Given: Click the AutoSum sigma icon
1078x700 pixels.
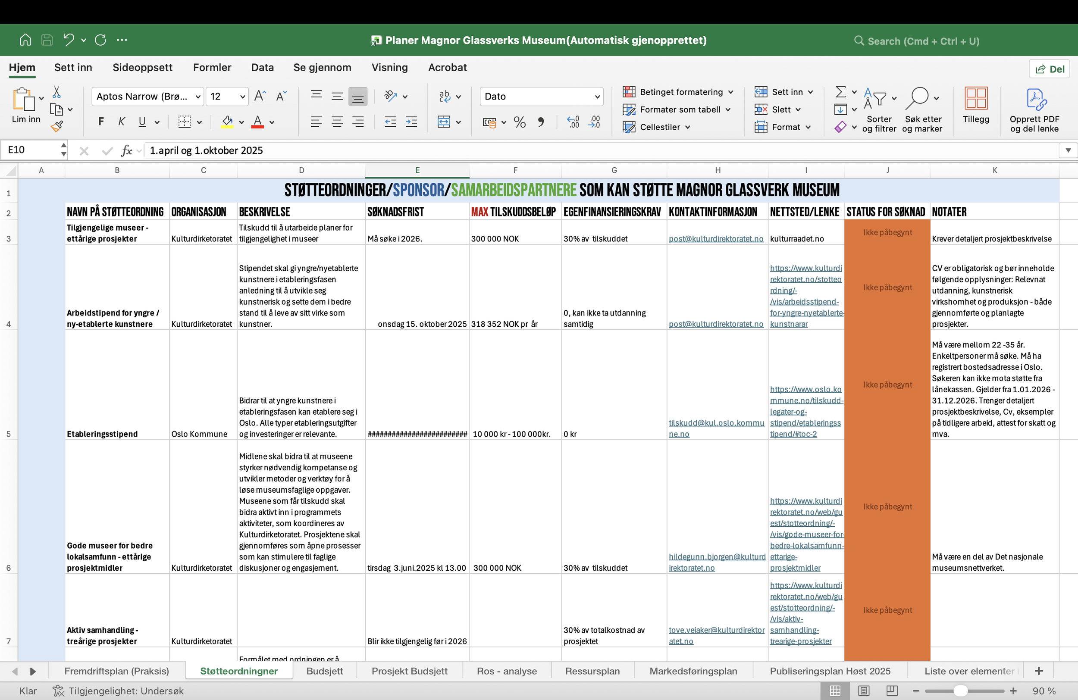Looking at the screenshot, I should point(840,92).
